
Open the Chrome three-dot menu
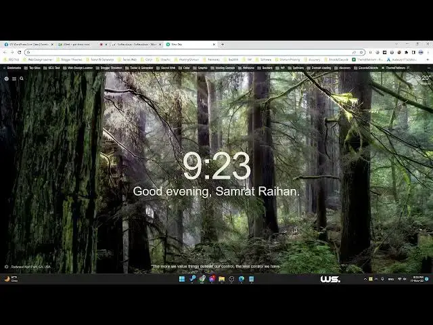[428, 52]
